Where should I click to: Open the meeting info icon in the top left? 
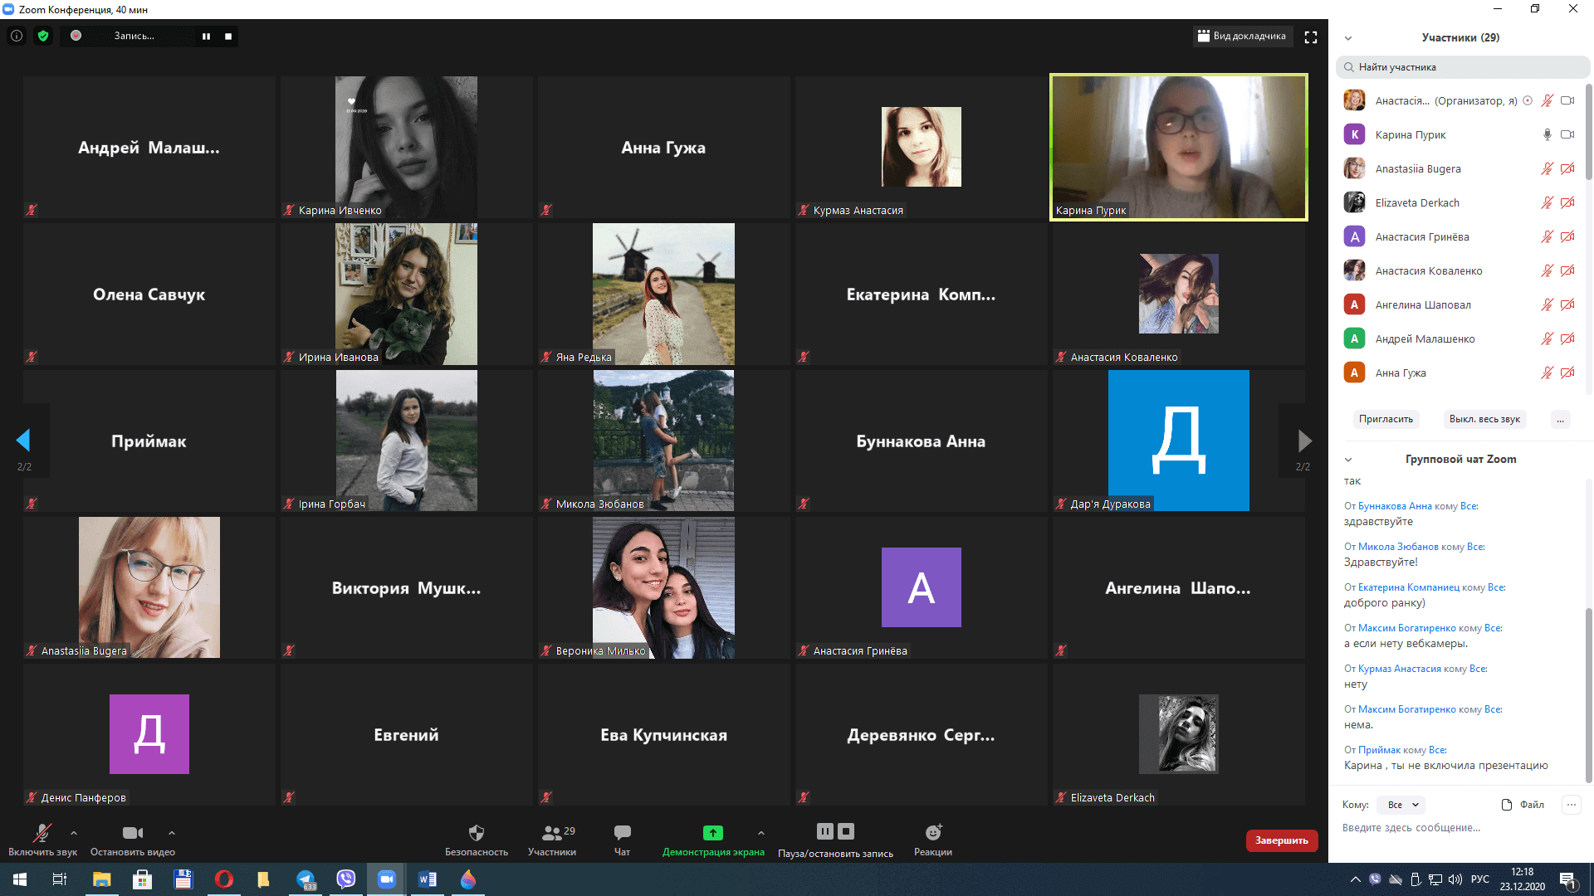click(x=17, y=36)
